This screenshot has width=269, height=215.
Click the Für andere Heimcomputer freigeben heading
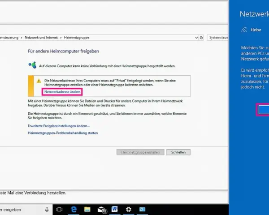click(63, 51)
